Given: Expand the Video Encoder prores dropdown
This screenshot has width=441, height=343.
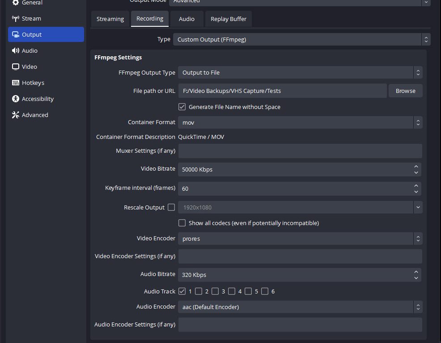Looking at the screenshot, I should 300,238.
